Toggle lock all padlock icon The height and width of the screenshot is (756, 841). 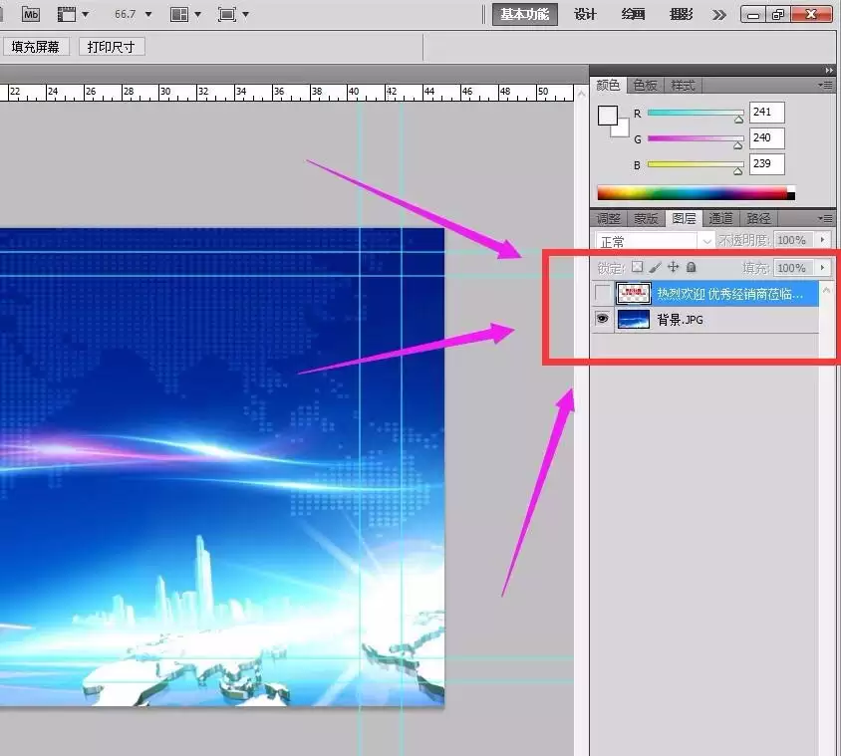pyautogui.click(x=692, y=267)
